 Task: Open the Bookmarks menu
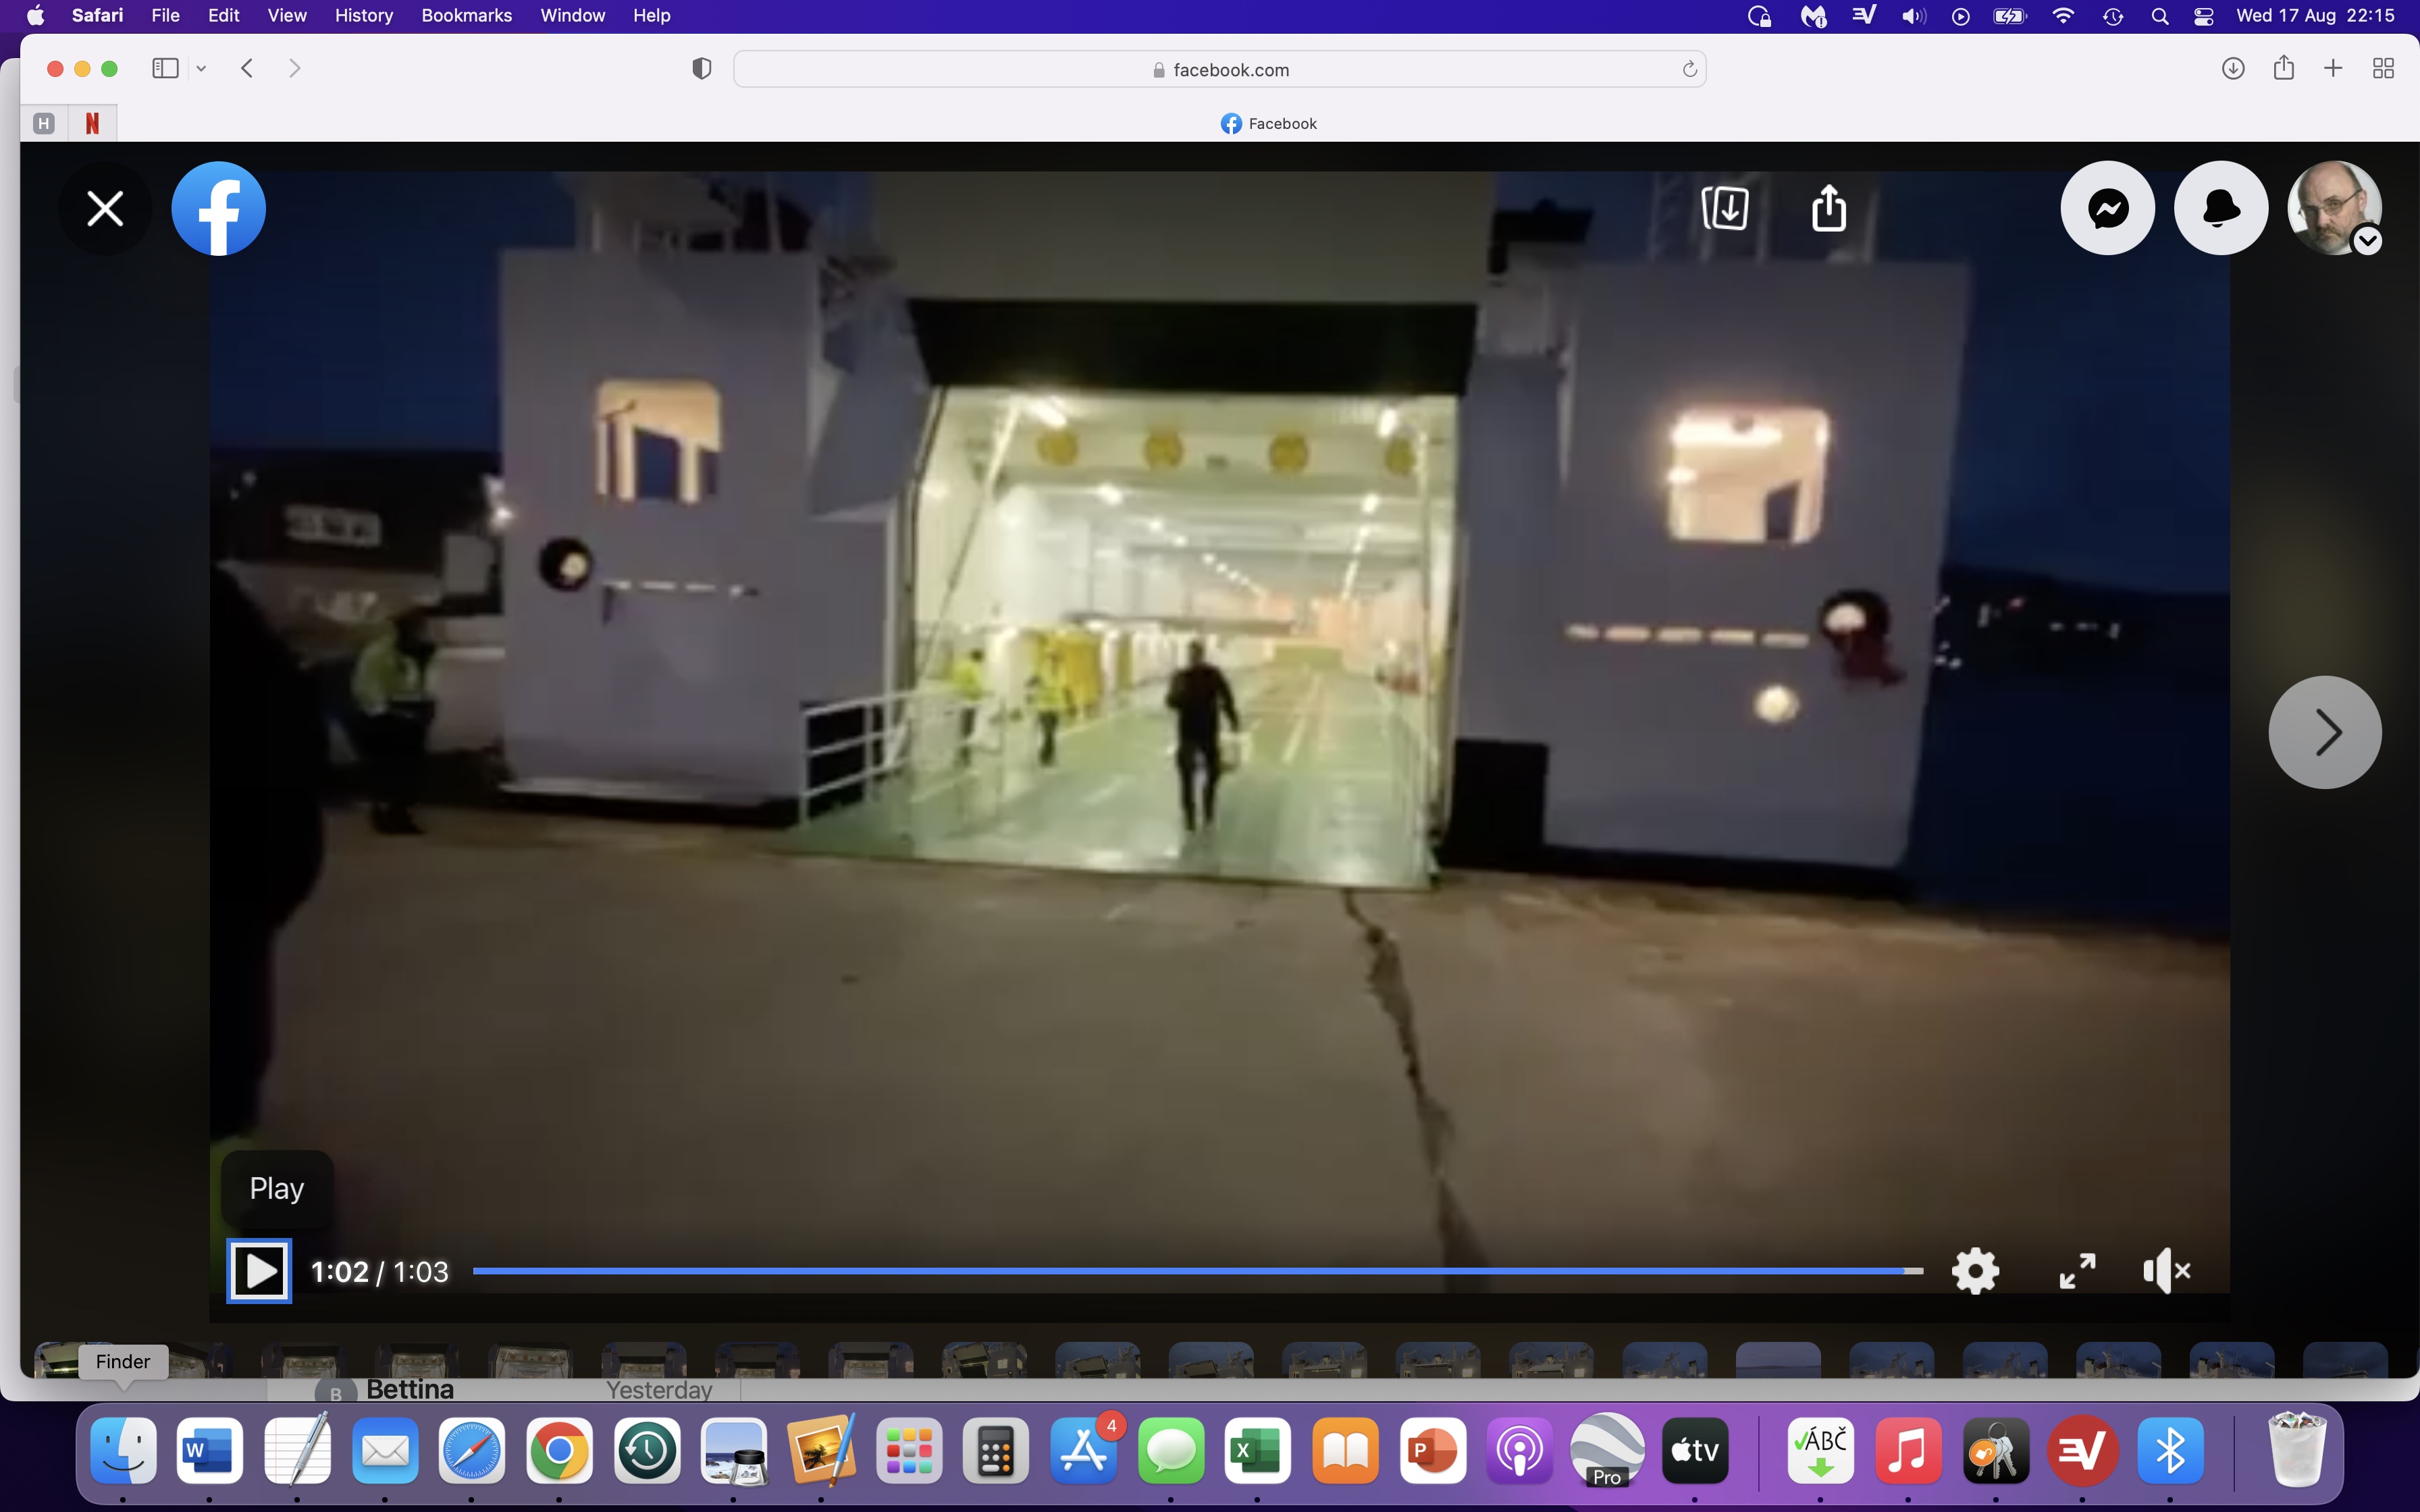[466, 15]
